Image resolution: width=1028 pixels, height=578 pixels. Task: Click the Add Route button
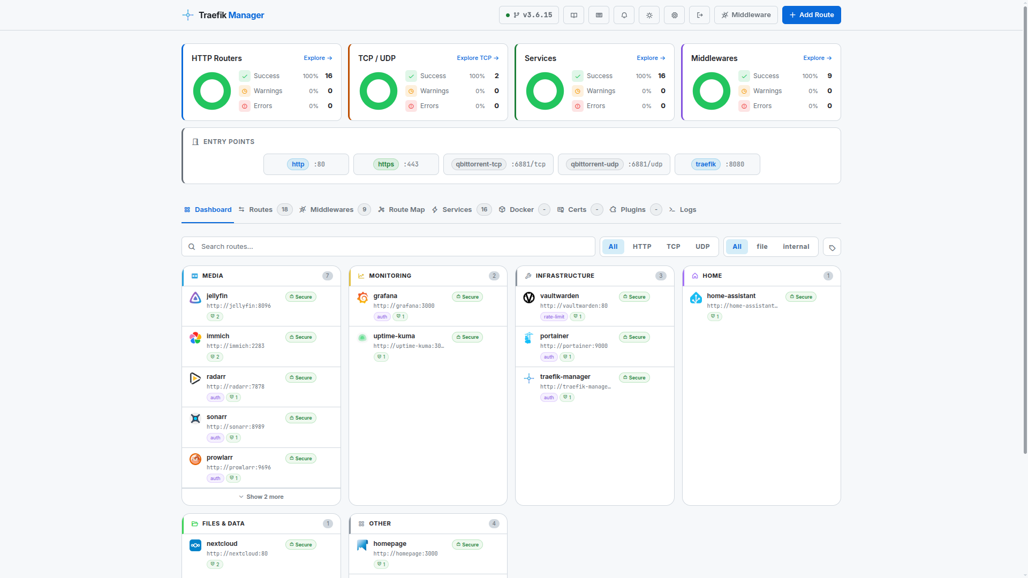click(811, 15)
